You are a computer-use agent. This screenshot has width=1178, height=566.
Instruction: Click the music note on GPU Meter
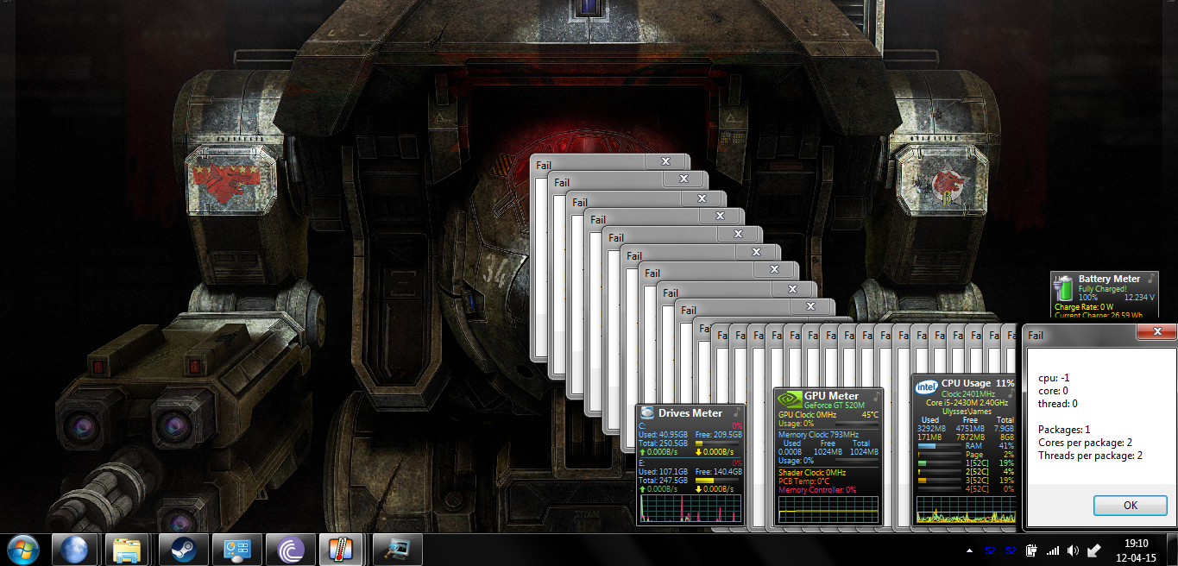point(877,396)
